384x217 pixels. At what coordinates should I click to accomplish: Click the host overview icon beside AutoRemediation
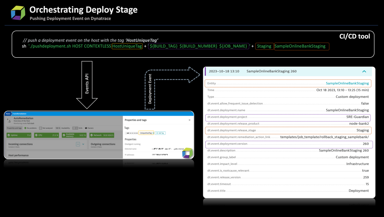tap(10, 120)
